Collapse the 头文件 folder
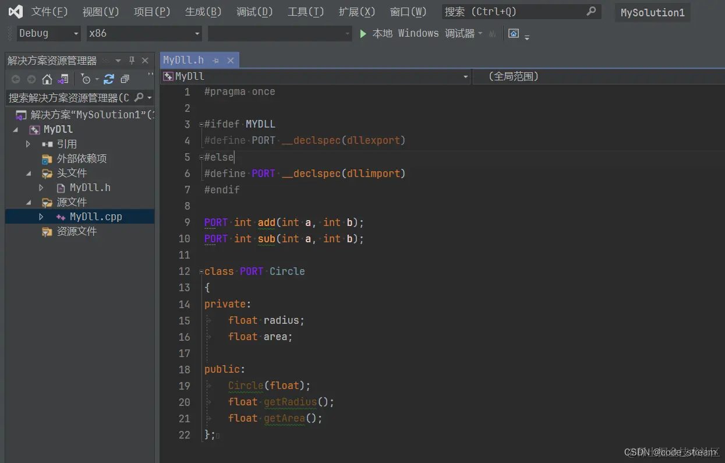 [x=29, y=173]
